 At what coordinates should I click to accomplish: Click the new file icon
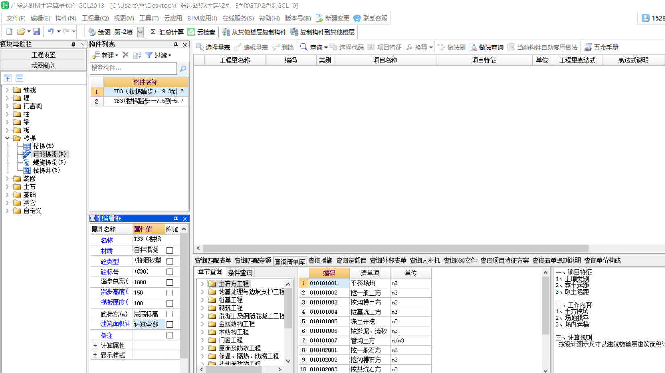tap(9, 31)
